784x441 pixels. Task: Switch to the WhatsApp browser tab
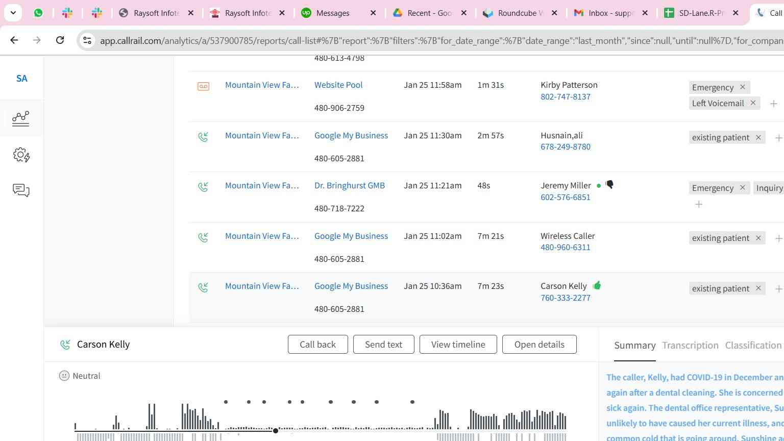(x=38, y=13)
